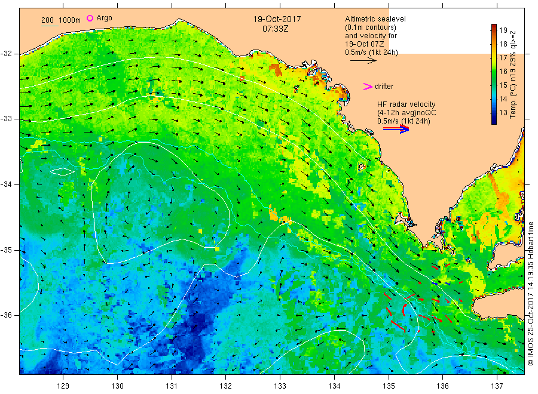
Task: Click the 135 longitude axis label
Action: pos(389,386)
